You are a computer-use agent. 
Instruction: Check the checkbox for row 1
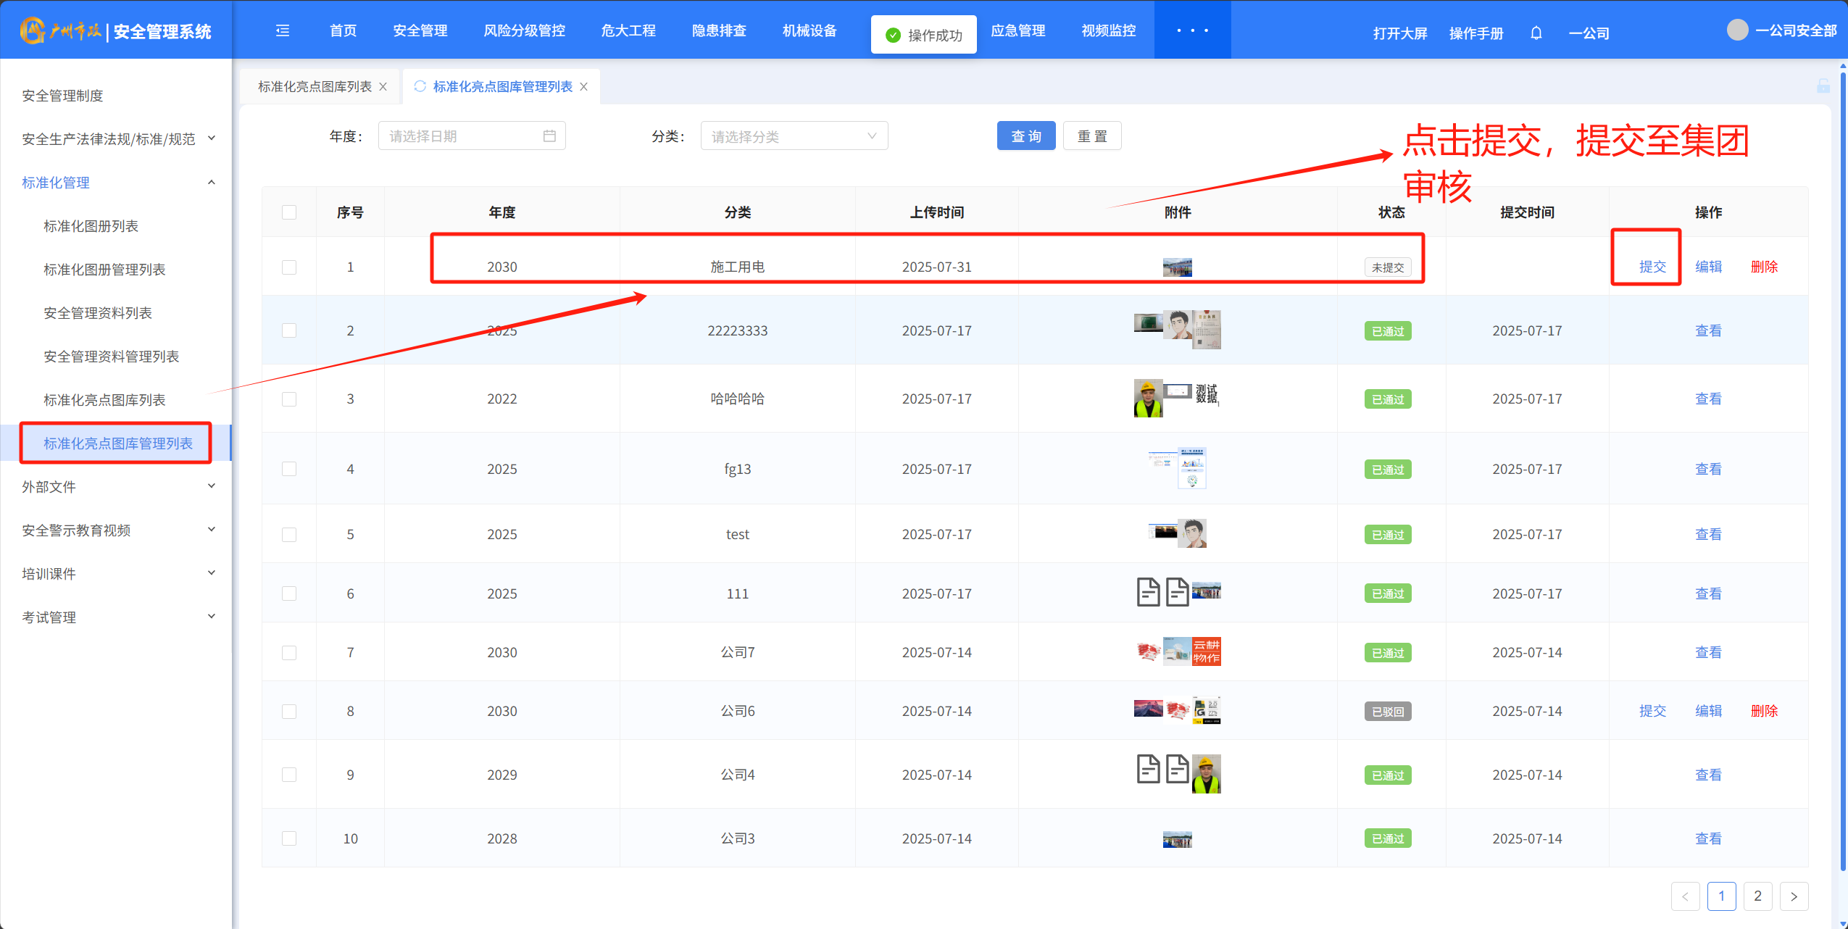click(289, 267)
